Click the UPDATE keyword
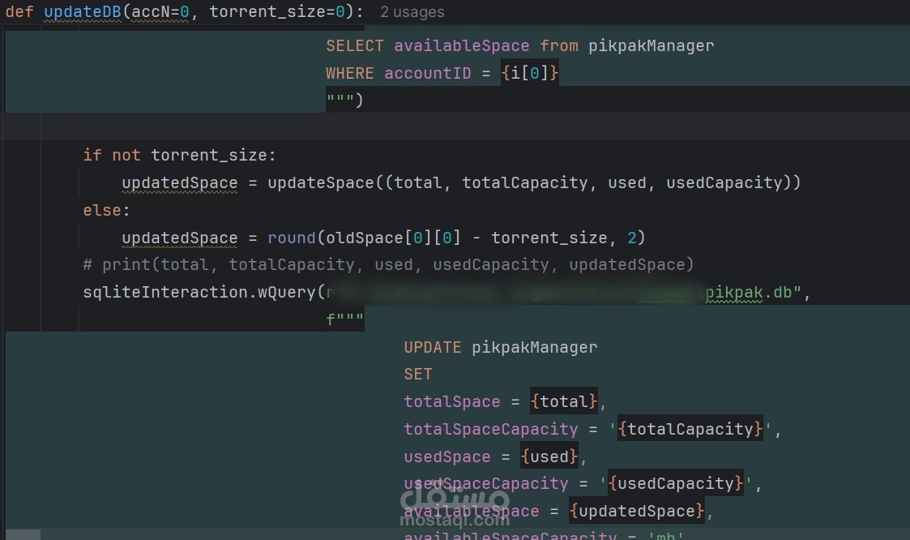 tap(433, 347)
